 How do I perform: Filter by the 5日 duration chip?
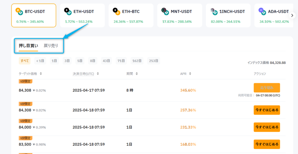click(80, 61)
